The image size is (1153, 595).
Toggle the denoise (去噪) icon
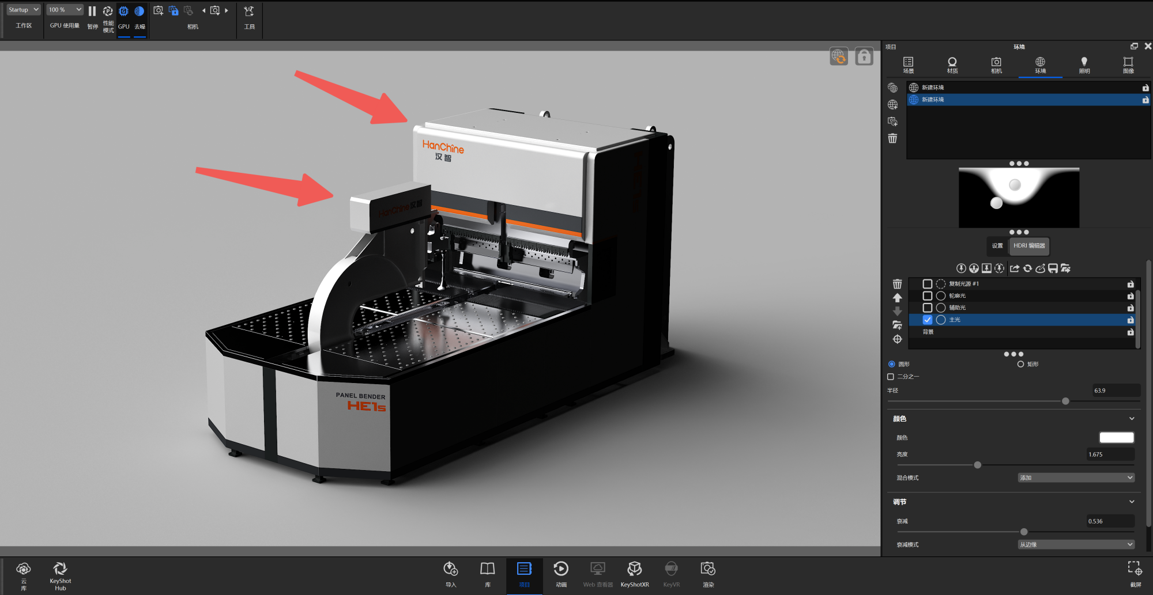[140, 12]
